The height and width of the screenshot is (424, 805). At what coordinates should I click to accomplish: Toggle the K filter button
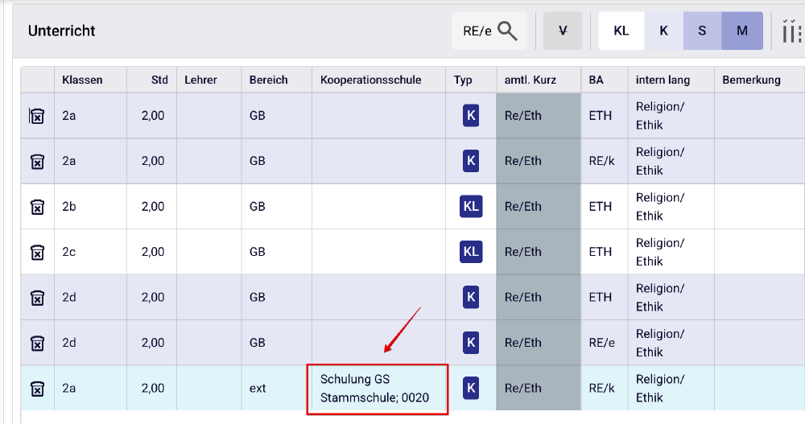[x=663, y=31]
